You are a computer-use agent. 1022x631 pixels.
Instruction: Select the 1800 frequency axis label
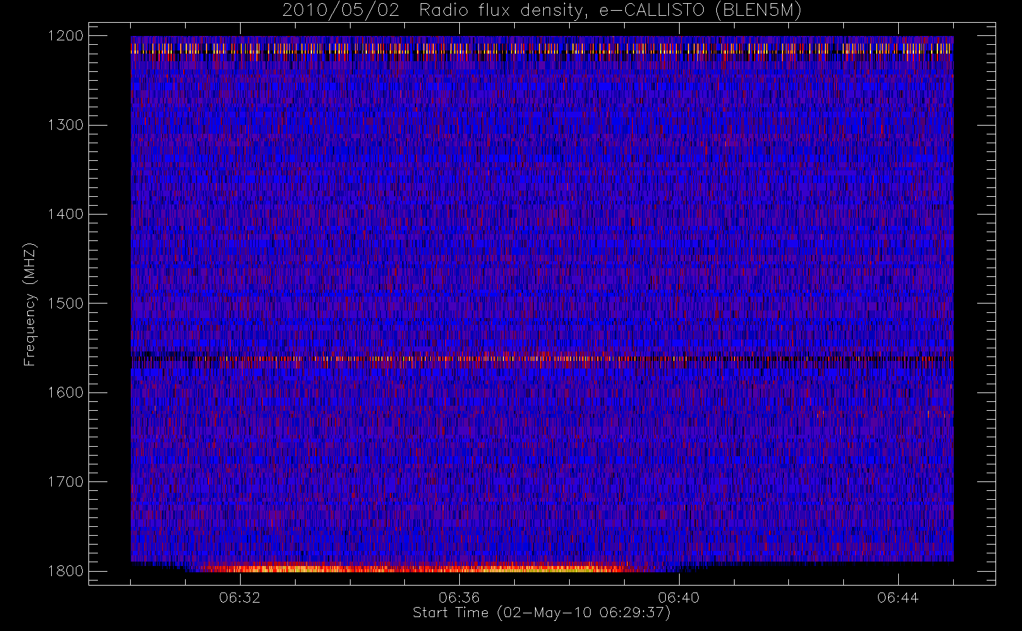coord(66,571)
